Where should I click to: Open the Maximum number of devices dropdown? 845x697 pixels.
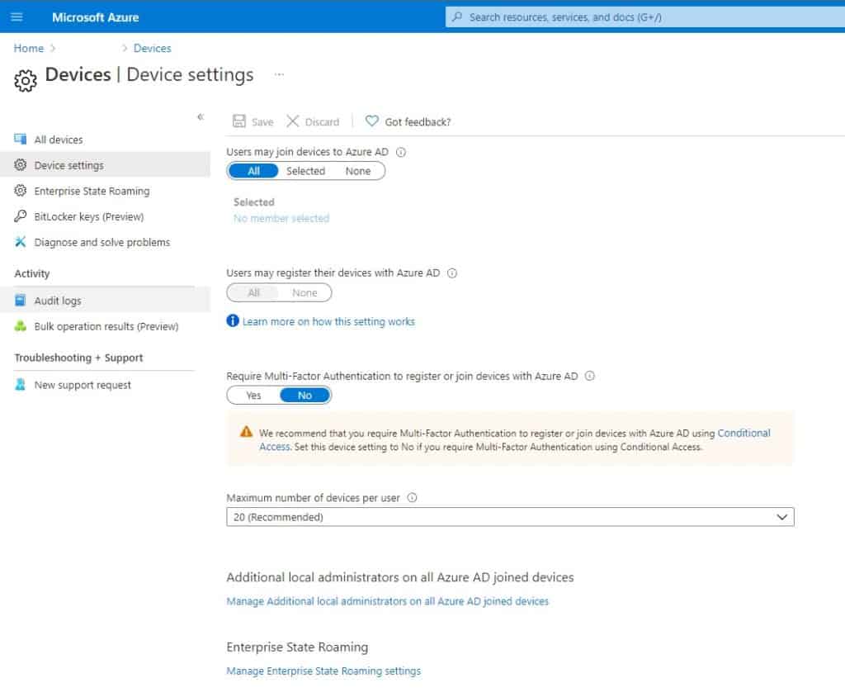pyautogui.click(x=510, y=517)
